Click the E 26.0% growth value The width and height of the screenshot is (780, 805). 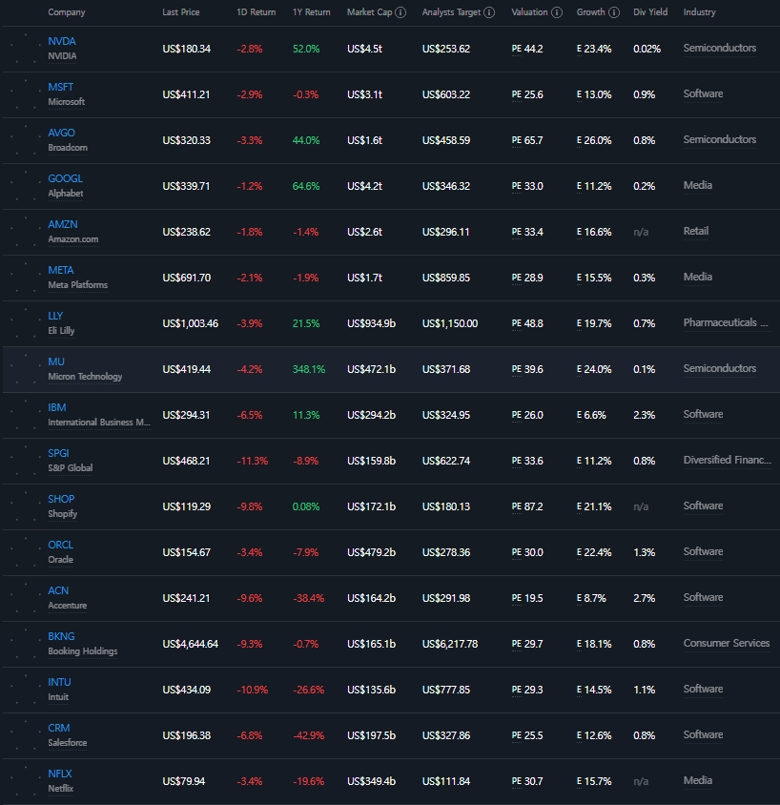pyautogui.click(x=594, y=140)
